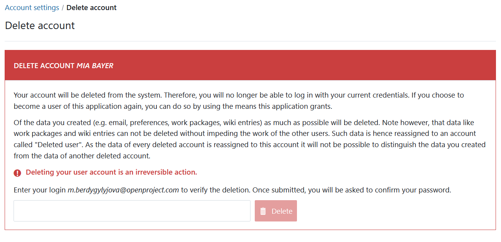Click inside the login verification text box
501x242 pixels.
pos(132,211)
